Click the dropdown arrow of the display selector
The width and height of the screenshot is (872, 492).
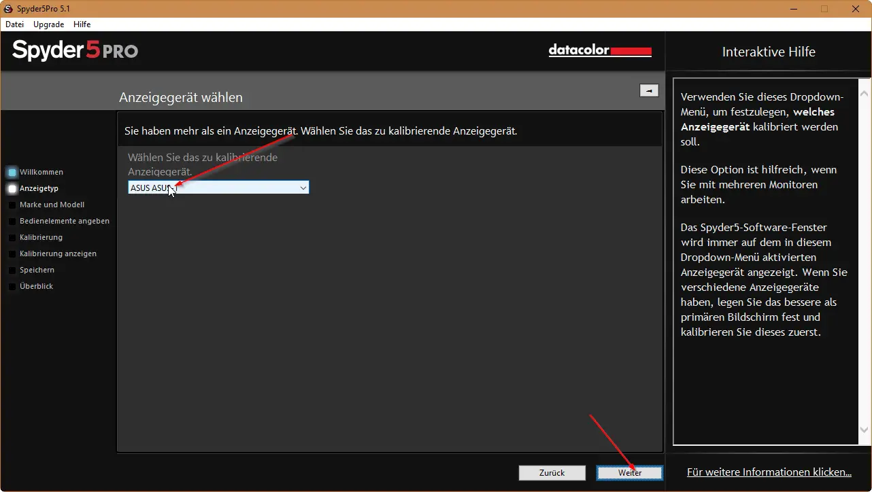(x=303, y=188)
